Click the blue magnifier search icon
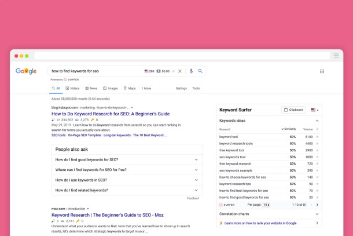The width and height of the screenshot is (353, 236). pyautogui.click(x=200, y=71)
